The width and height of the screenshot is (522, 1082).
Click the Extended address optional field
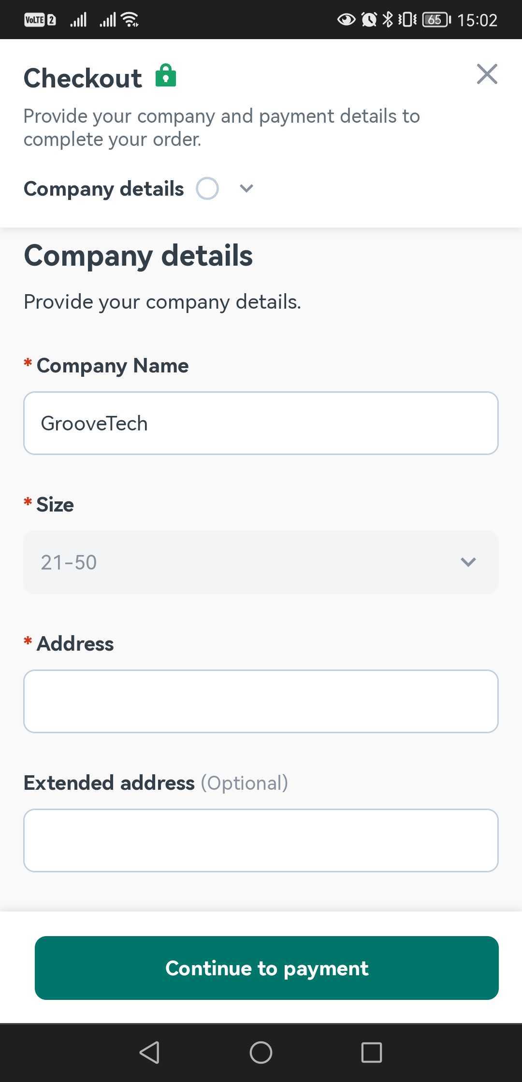pos(261,840)
